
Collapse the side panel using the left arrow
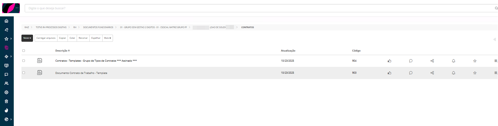494,39
